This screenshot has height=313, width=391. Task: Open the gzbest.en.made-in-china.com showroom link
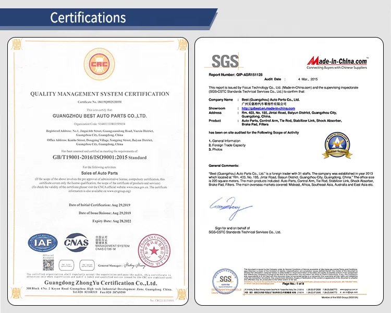tap(268, 109)
